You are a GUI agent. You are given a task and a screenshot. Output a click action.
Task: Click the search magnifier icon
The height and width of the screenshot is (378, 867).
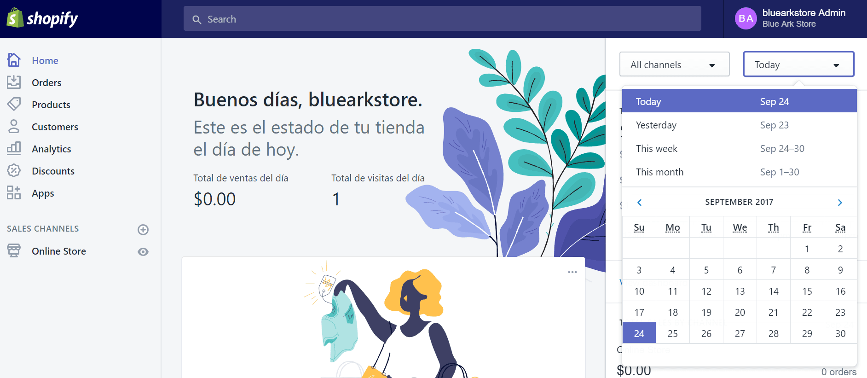[x=197, y=19]
